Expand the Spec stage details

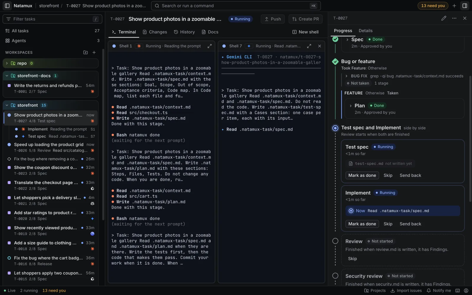348,40
